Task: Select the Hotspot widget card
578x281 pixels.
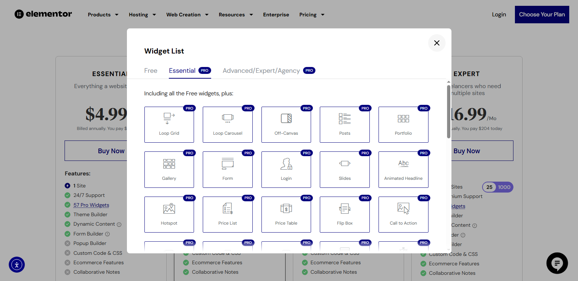Action: (169, 214)
